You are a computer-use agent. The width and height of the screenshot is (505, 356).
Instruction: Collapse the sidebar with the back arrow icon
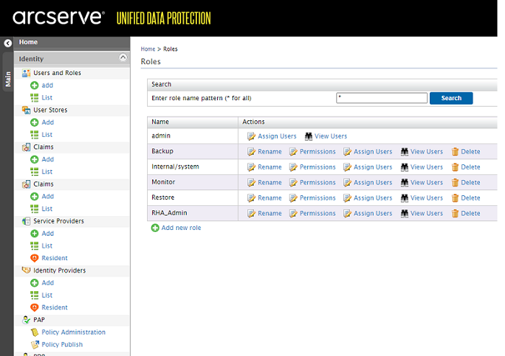[8, 43]
